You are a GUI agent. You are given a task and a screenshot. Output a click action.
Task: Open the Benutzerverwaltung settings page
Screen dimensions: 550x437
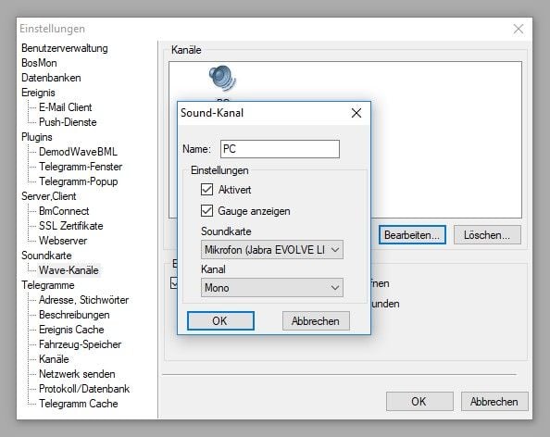[x=65, y=48]
